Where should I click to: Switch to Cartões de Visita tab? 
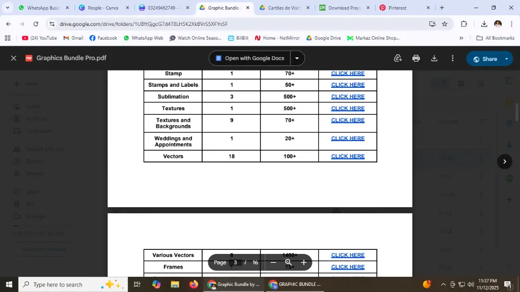point(284,8)
